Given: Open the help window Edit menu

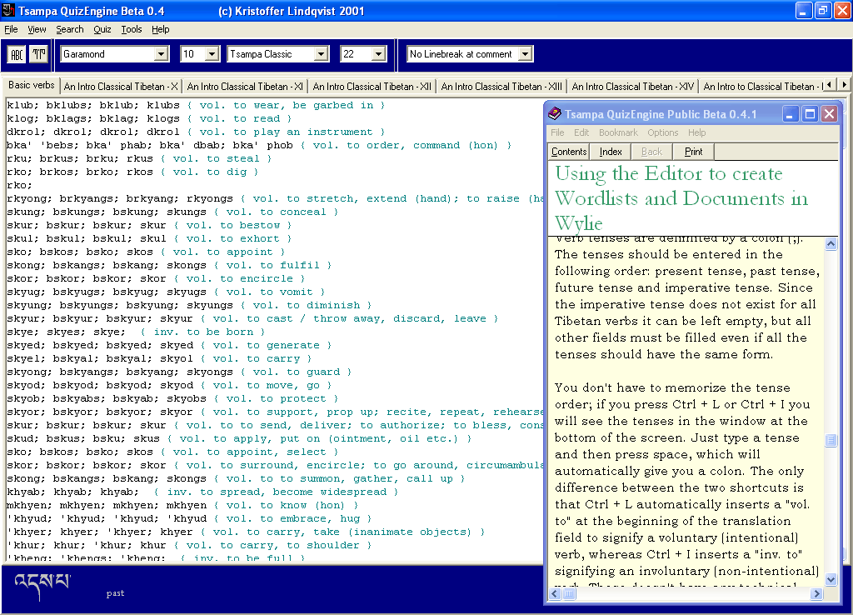Looking at the screenshot, I should click(581, 132).
